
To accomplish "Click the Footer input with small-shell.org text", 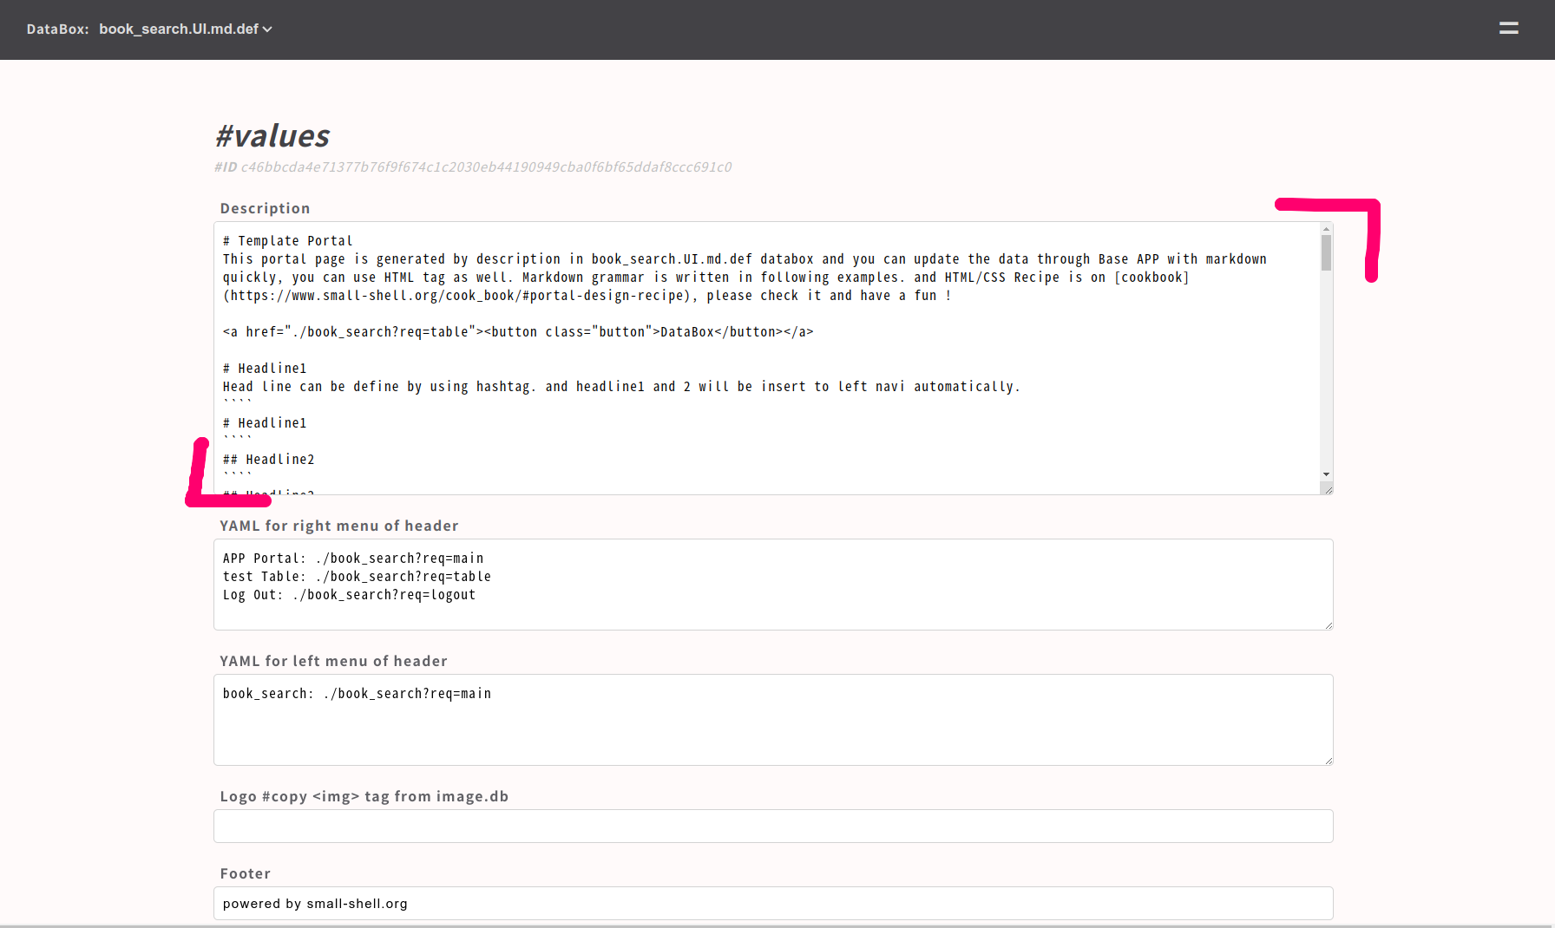I will coord(773,903).
